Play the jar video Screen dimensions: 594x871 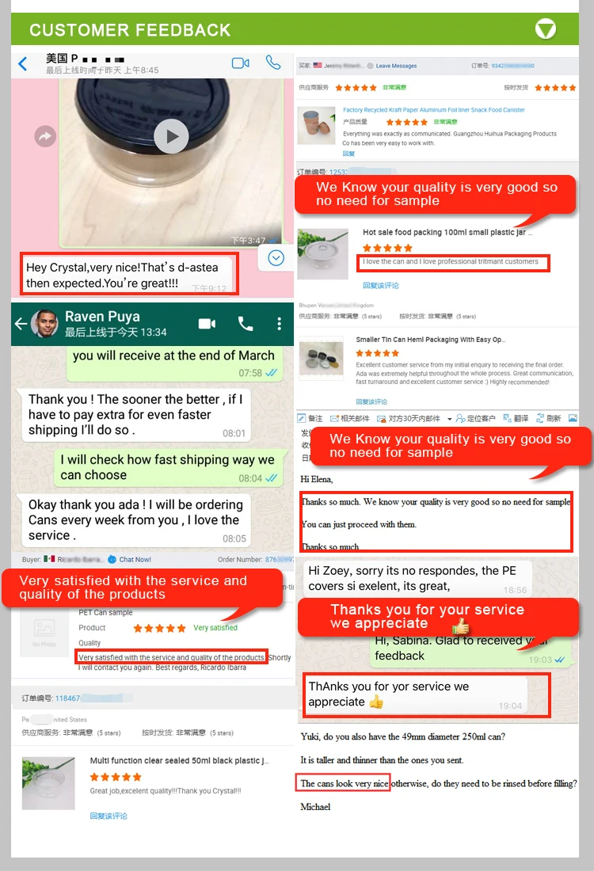pyautogui.click(x=171, y=136)
